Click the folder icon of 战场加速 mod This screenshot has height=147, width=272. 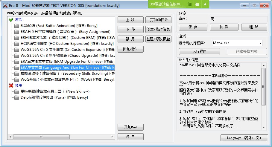click(17, 26)
